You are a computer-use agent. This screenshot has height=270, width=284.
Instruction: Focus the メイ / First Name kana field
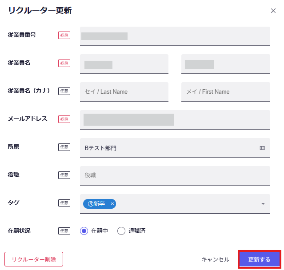click(x=225, y=92)
